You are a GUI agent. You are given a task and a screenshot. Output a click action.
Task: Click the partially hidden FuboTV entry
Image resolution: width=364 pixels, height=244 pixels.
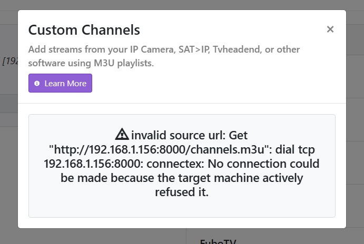coord(218,241)
